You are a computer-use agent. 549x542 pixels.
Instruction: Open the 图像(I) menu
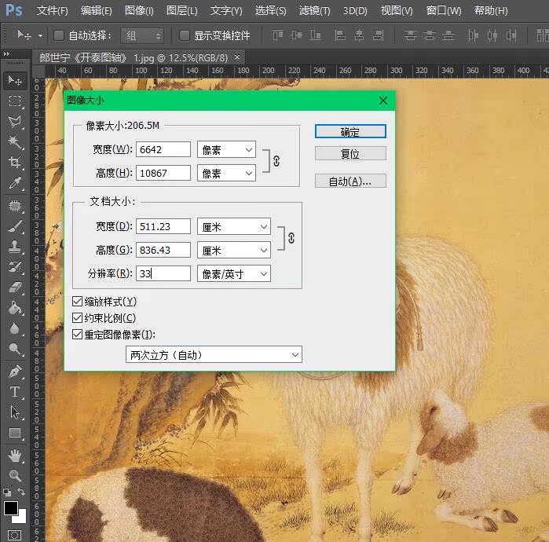click(139, 10)
